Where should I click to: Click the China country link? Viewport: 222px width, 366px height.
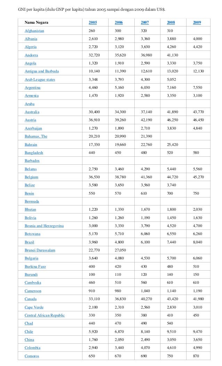29,340
